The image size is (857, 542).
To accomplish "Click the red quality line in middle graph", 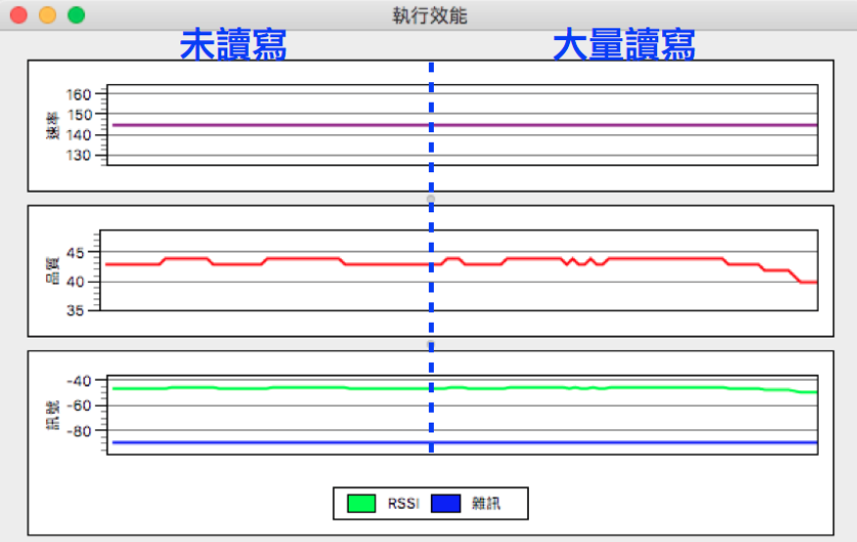I will tap(294, 259).
